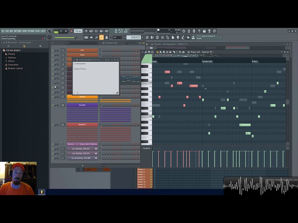Open the channel rack view icon
298x223 pixels.
[157, 37]
